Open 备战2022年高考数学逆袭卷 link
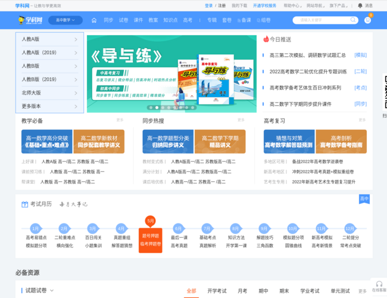 [317, 162]
